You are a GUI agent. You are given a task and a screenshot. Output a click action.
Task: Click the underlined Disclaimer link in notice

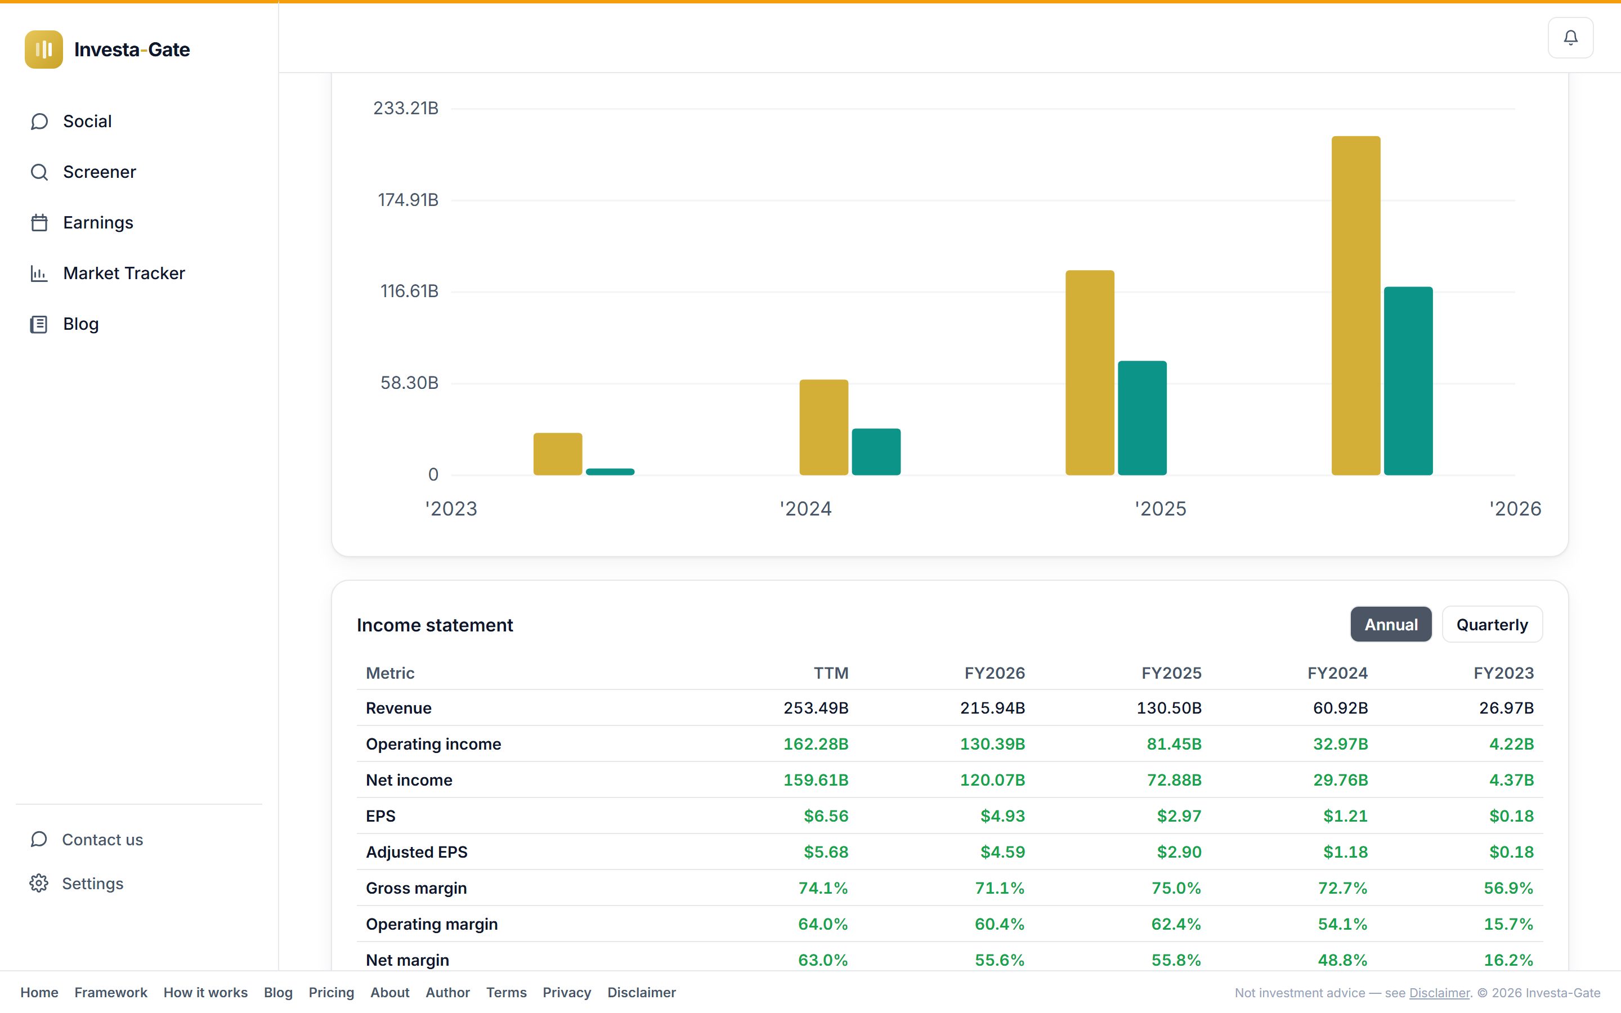pos(1439,993)
